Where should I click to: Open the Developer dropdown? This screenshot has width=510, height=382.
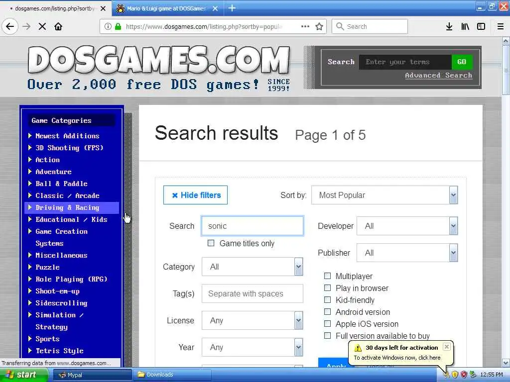tap(407, 226)
